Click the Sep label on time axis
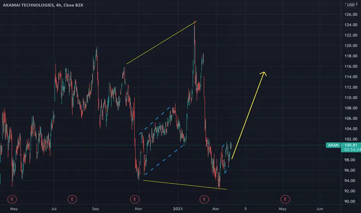 coord(95,209)
